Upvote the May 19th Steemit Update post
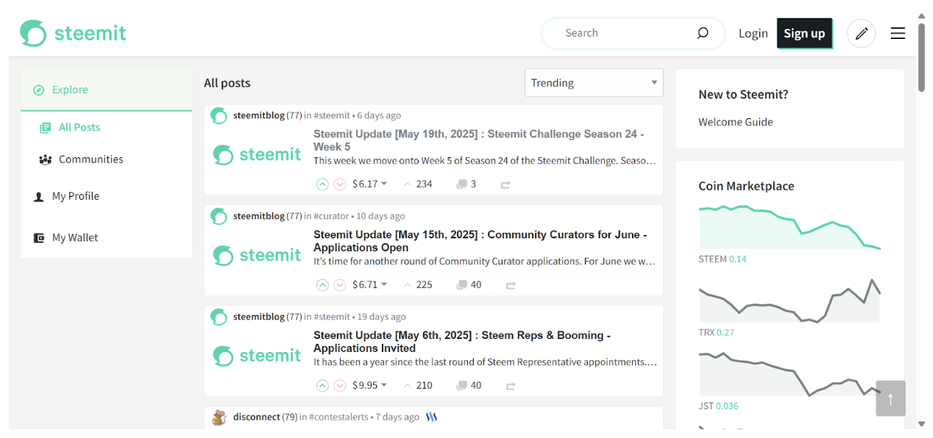This screenshot has height=438, width=933. [322, 184]
